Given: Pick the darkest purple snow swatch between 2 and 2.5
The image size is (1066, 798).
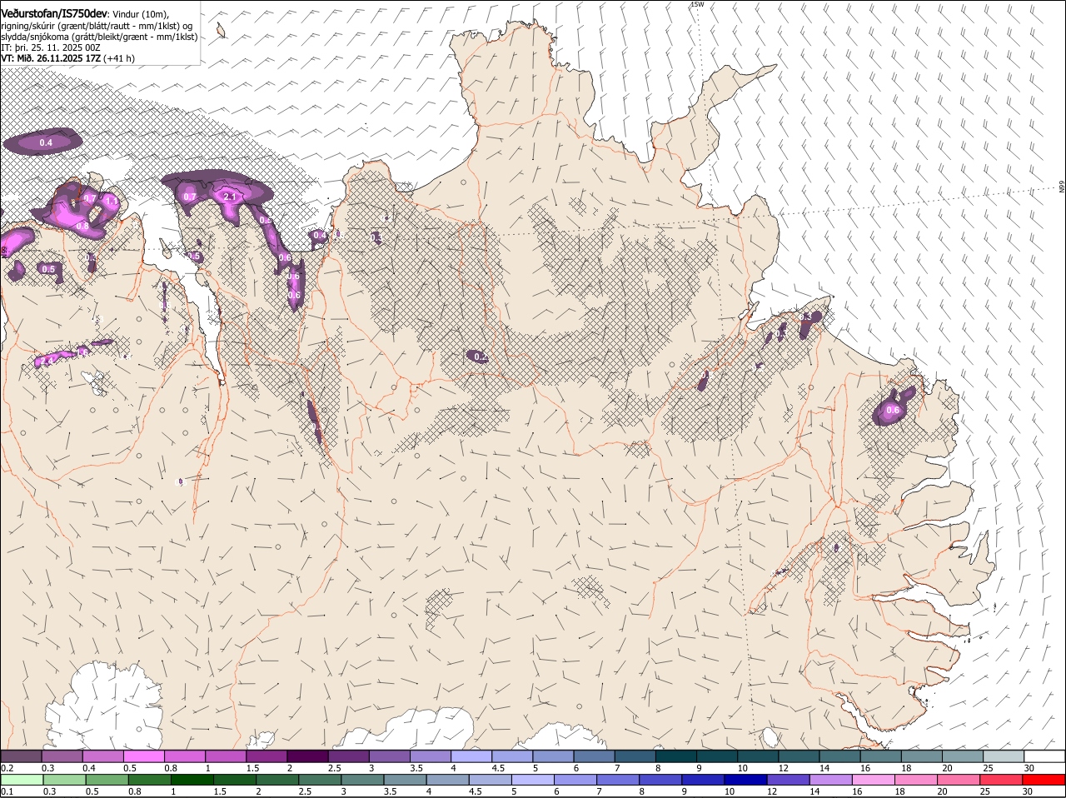Looking at the screenshot, I should pos(309,756).
